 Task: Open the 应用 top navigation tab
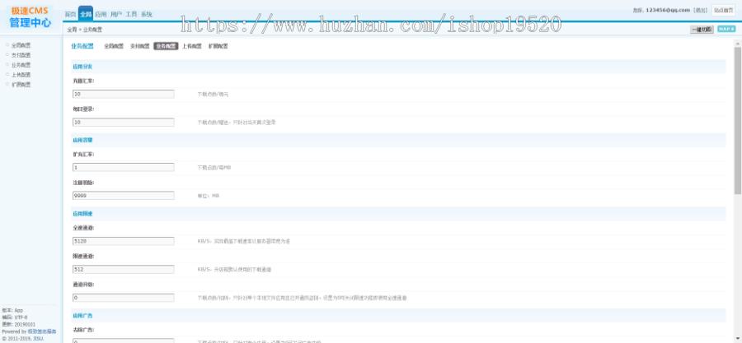[x=101, y=14]
